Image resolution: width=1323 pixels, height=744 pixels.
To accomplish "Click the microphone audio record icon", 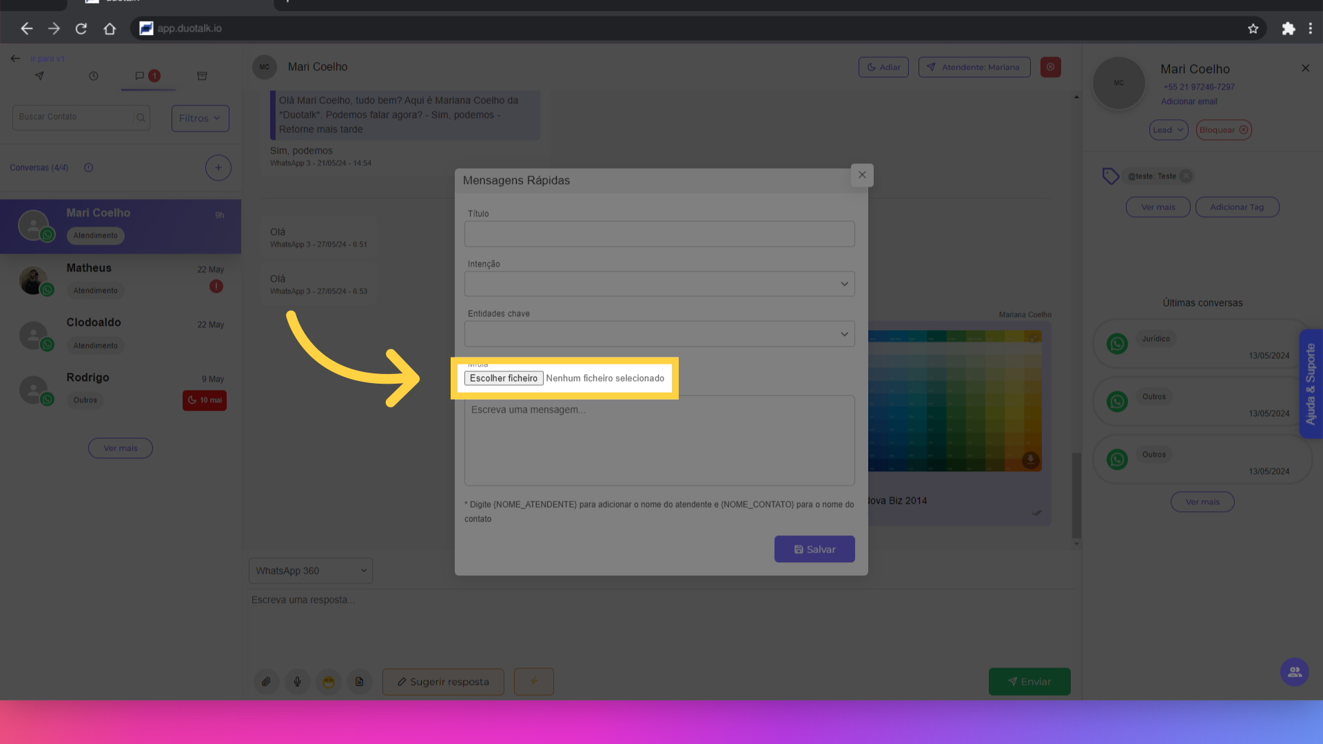I will coord(297,681).
